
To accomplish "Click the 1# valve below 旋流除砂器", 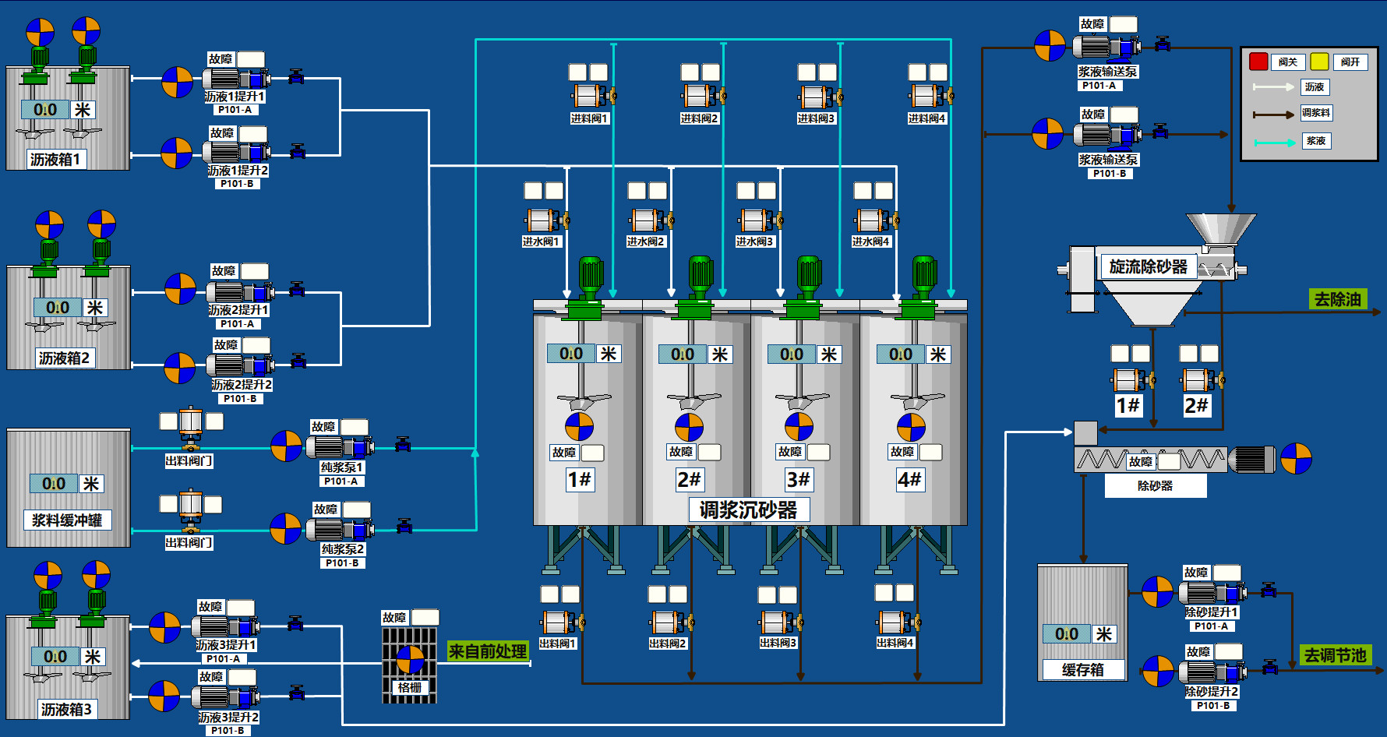I will [x=1129, y=380].
